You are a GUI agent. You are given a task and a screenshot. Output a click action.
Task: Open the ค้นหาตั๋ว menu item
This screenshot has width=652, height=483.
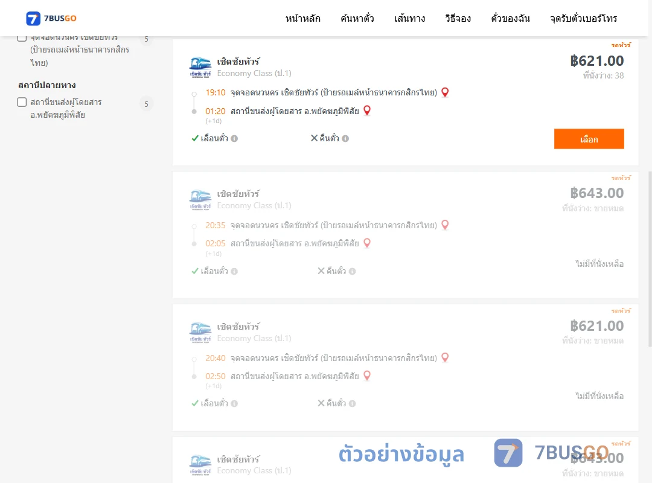[357, 18]
